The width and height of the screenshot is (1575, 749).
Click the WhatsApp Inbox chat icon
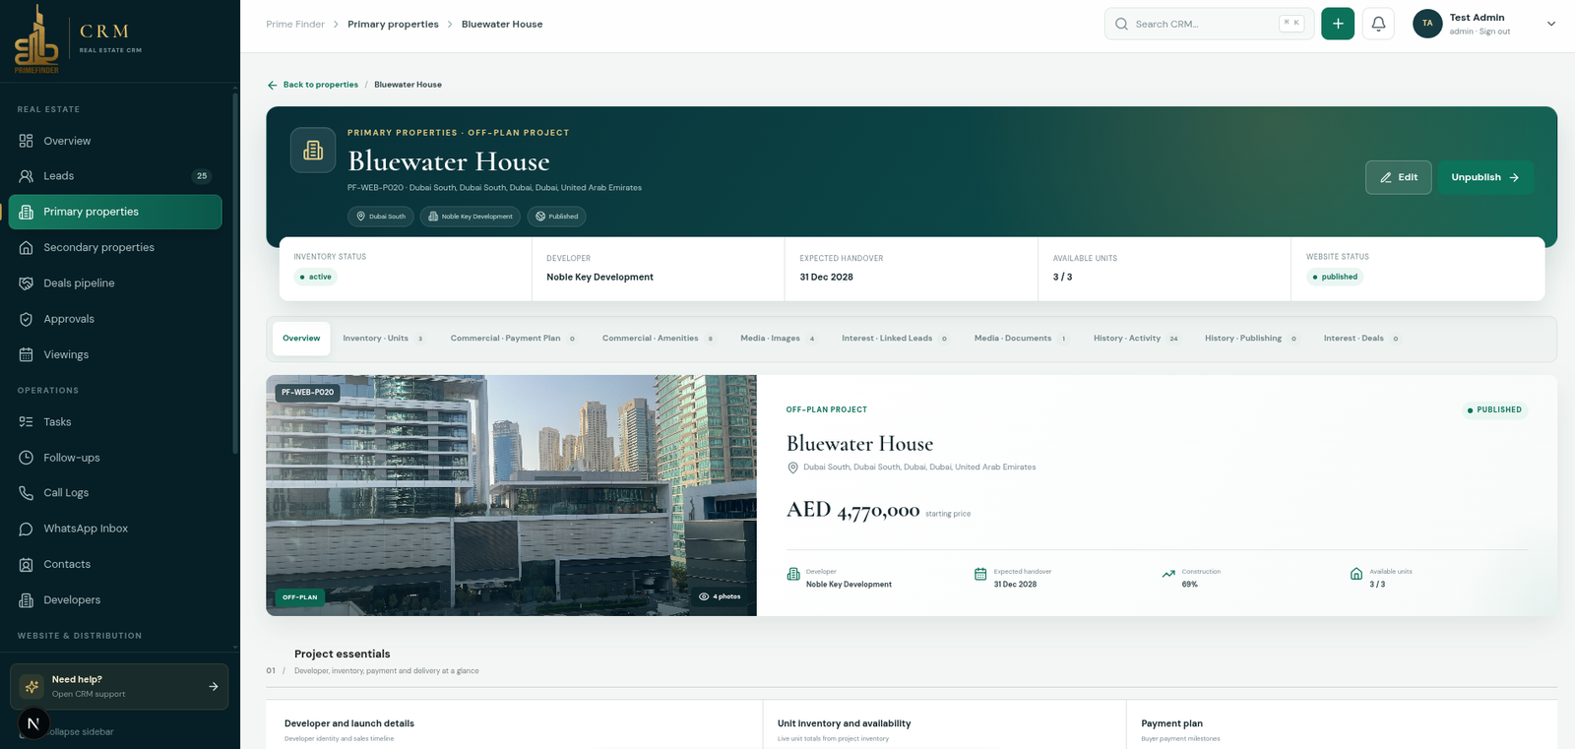(x=27, y=529)
